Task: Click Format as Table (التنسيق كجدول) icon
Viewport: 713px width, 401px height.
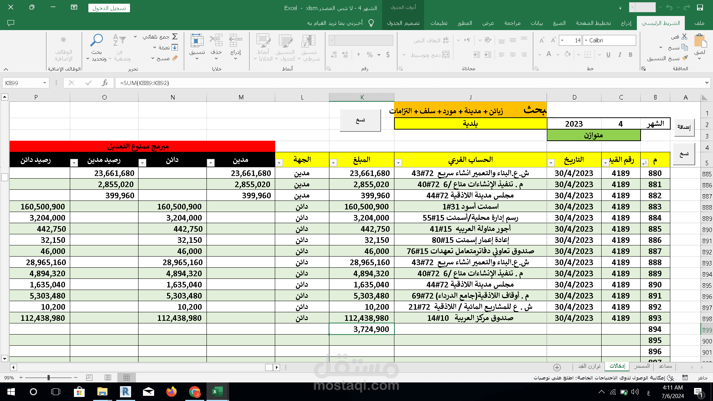Action: [x=286, y=41]
